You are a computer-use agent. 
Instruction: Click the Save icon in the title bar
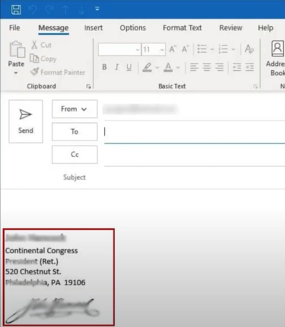point(16,10)
